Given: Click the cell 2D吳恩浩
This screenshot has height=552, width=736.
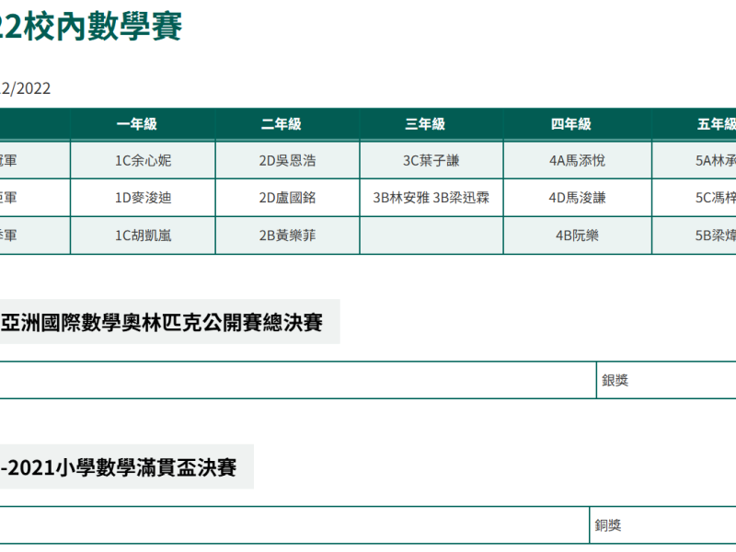Looking at the screenshot, I should (x=287, y=160).
